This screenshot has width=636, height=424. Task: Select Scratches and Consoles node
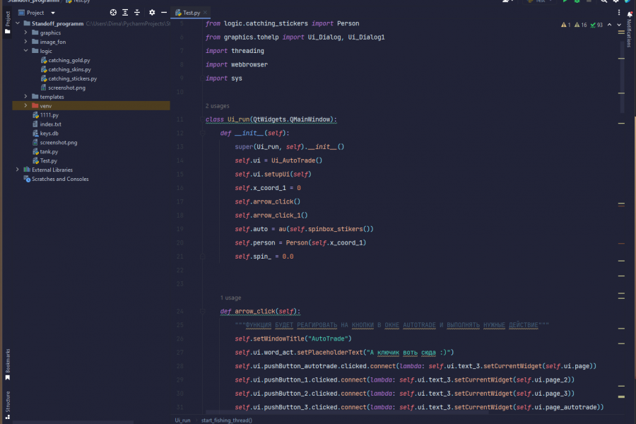point(60,179)
